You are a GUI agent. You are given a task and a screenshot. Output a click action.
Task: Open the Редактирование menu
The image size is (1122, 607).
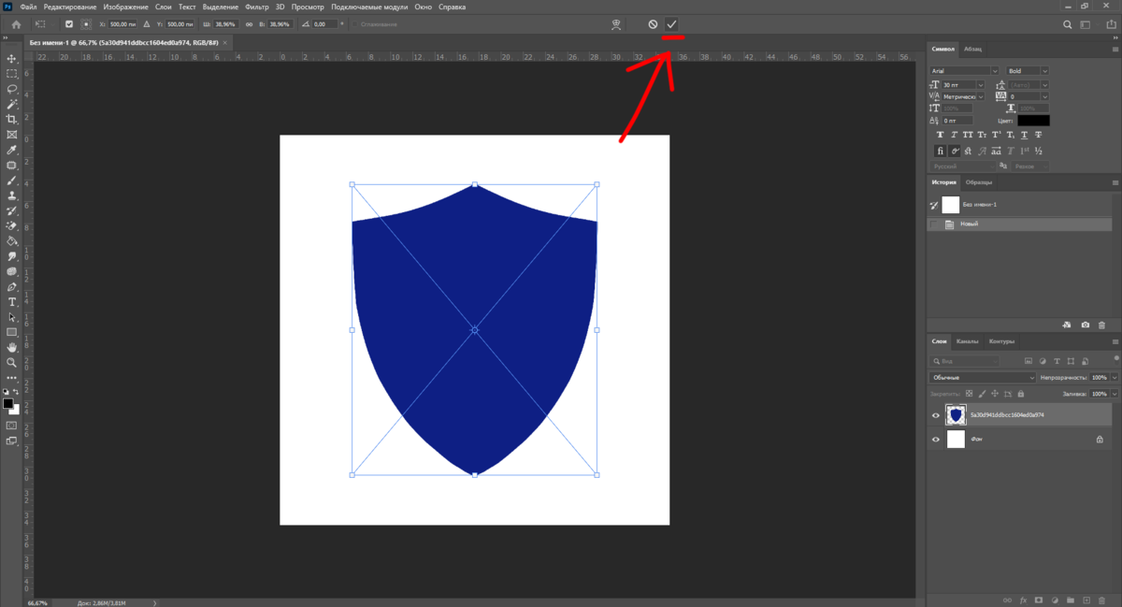click(69, 7)
